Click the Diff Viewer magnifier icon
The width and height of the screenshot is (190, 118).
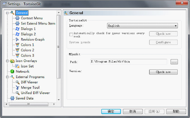pos(18,82)
